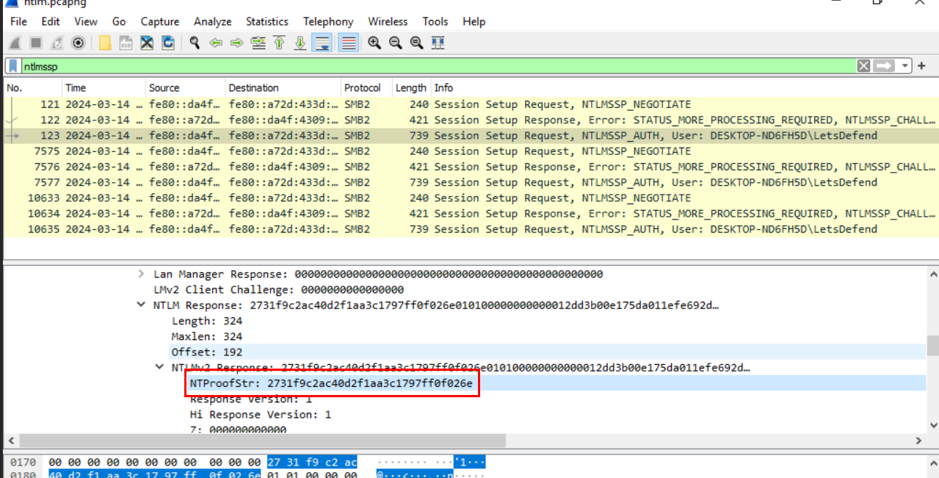Collapse the NTLM Response tree node
This screenshot has height=478, width=939.
[141, 305]
